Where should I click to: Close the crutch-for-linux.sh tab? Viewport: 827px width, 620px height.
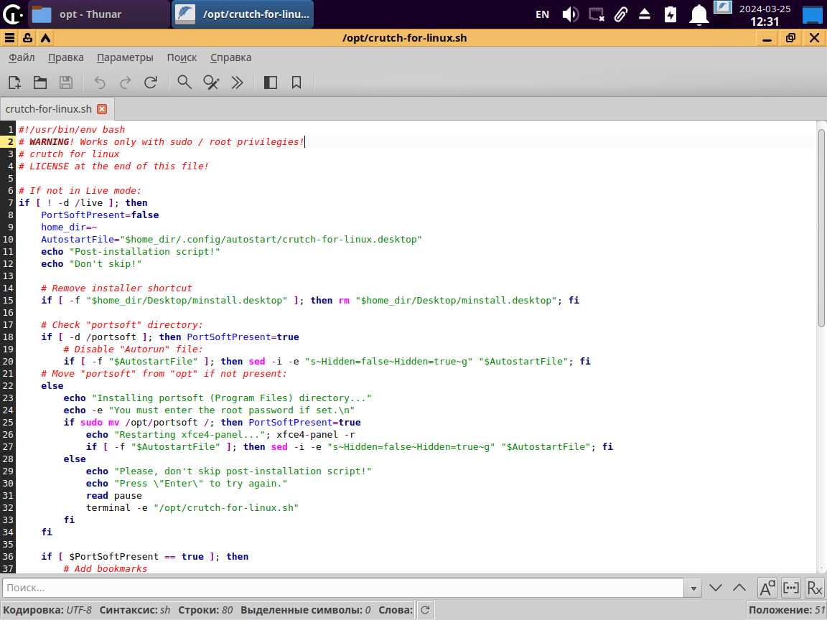pos(102,109)
